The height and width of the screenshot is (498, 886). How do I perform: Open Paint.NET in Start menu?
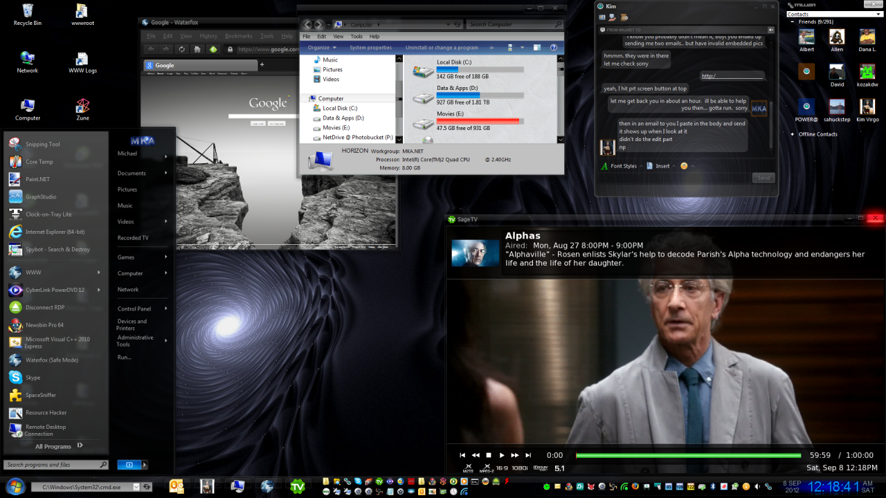pyautogui.click(x=55, y=179)
